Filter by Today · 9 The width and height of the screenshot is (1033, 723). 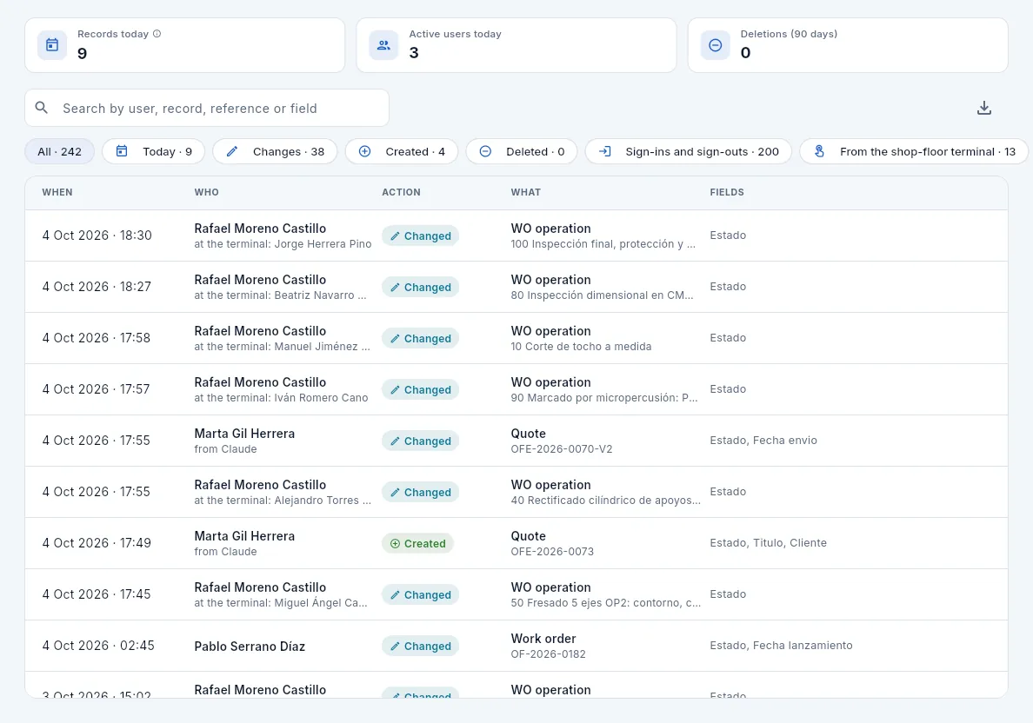(154, 151)
